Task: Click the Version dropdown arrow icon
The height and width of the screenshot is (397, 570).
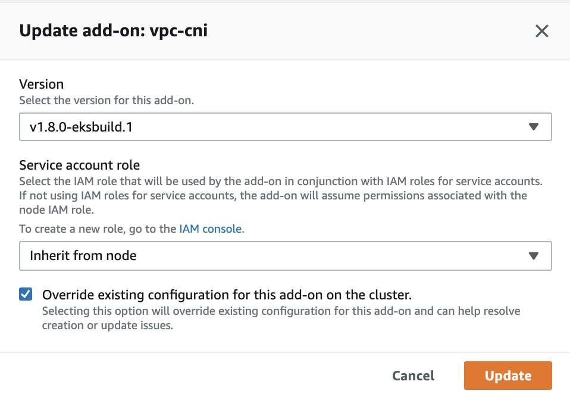Action: coord(533,127)
